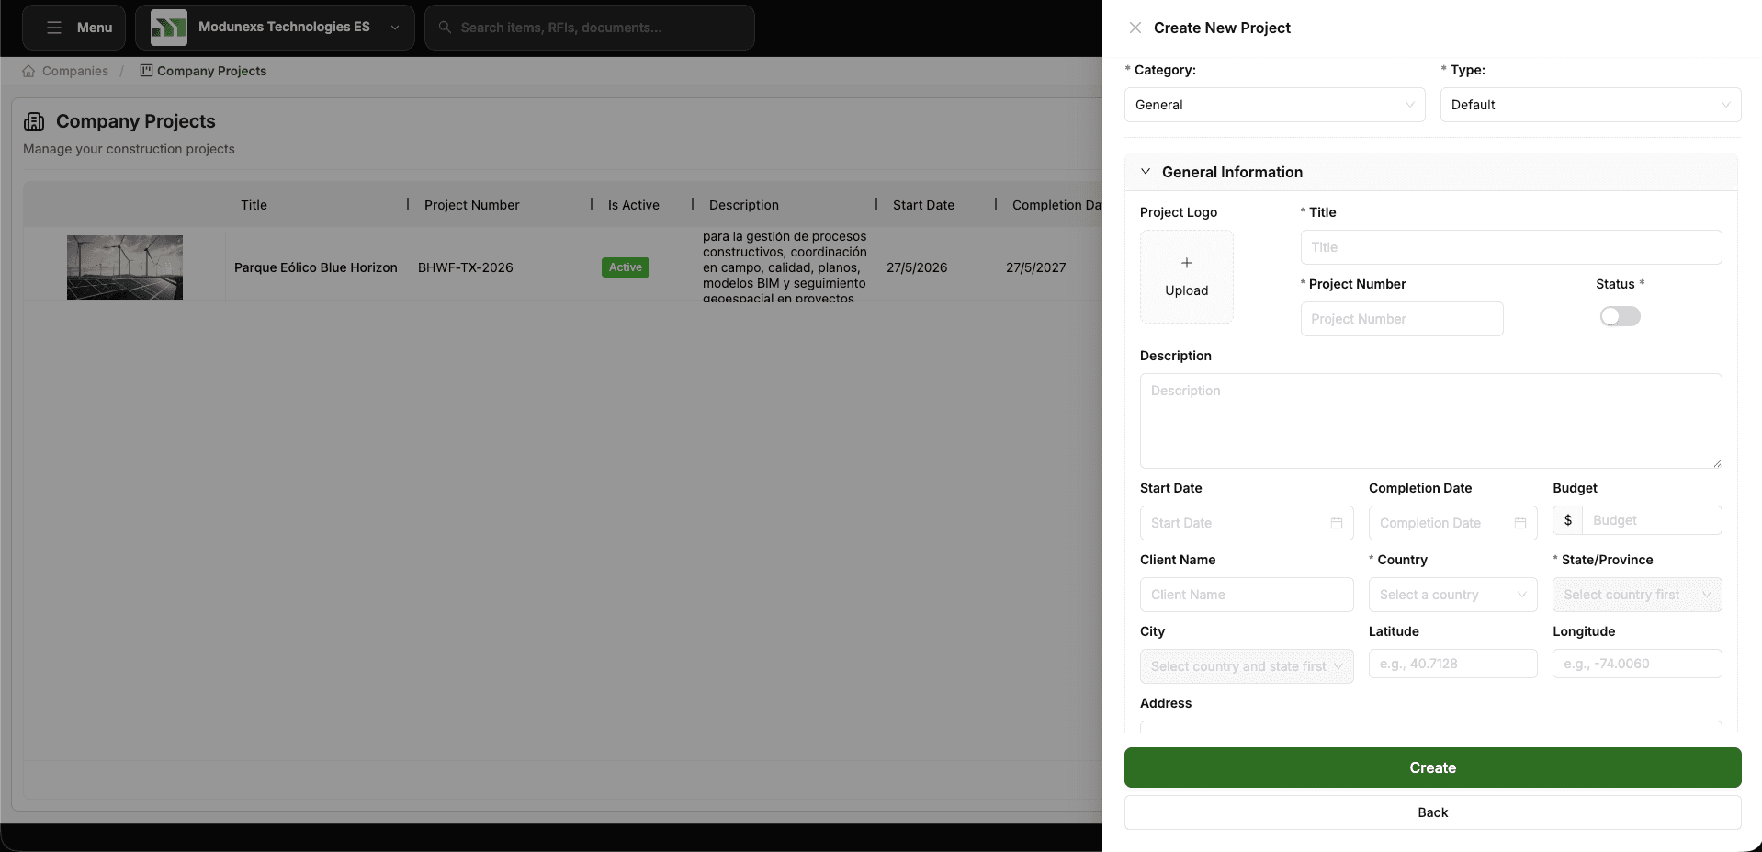
Task: Open the Start Date calendar icon
Action: pos(1337,523)
